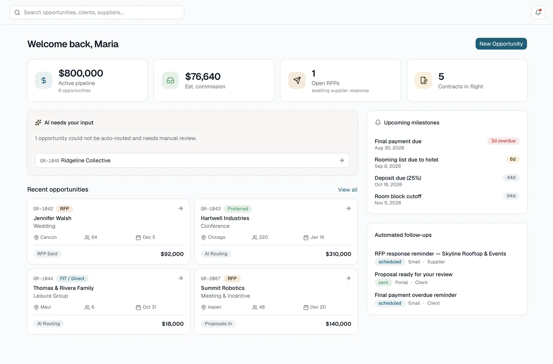Click the Contracts in flight document icon
The image size is (553, 364).
pyautogui.click(x=423, y=80)
